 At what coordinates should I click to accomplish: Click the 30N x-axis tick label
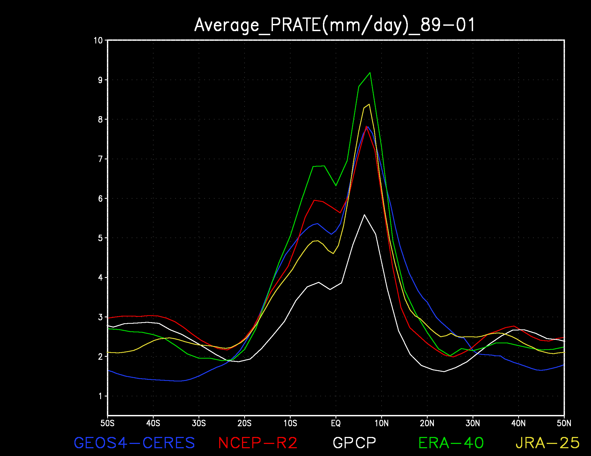(x=473, y=423)
